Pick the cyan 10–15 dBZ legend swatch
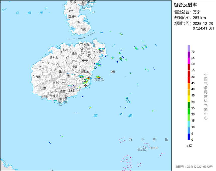This screenshot has width=216, height=171. (x=189, y=124)
